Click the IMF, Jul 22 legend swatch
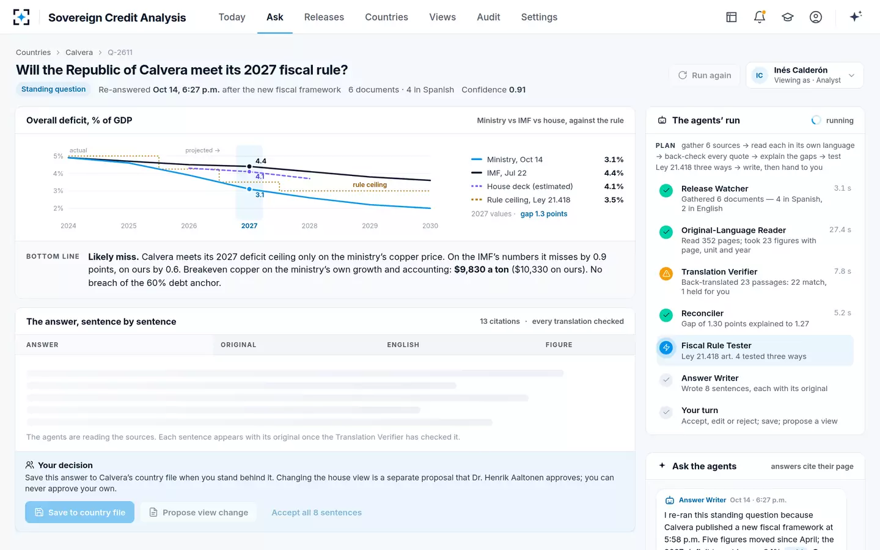The width and height of the screenshot is (880, 550). point(477,173)
